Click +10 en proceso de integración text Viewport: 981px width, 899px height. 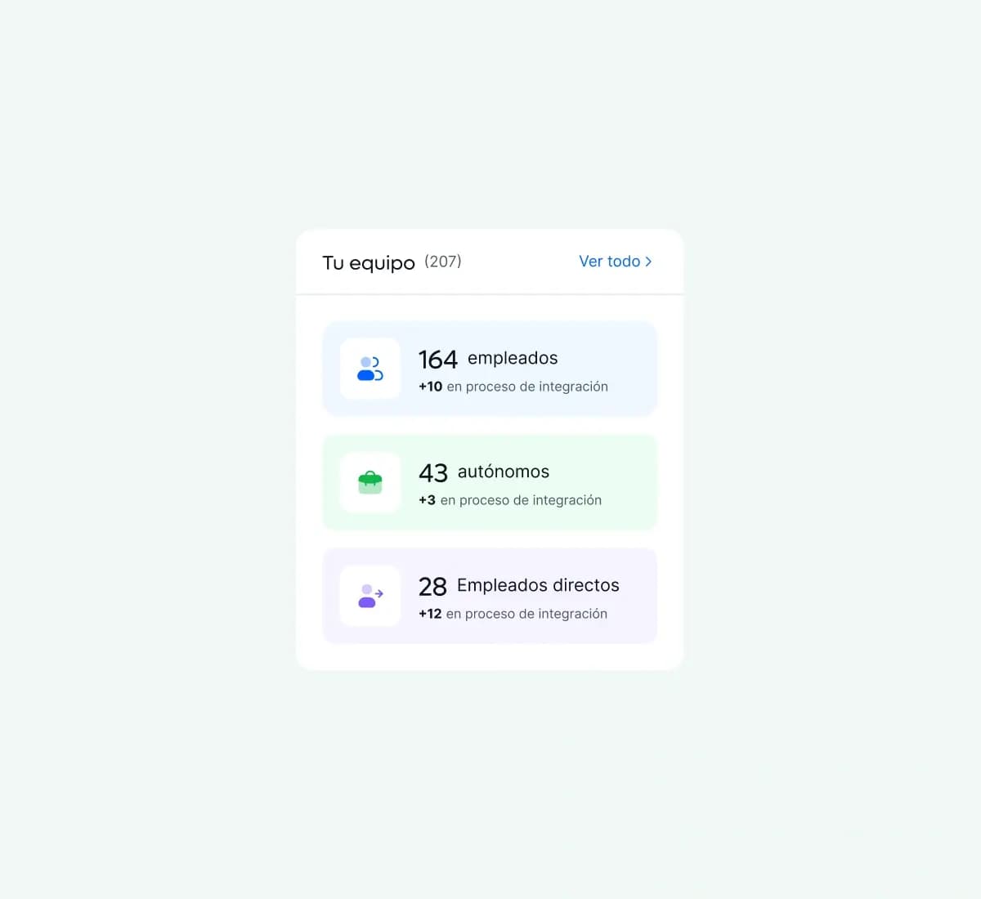tap(513, 387)
